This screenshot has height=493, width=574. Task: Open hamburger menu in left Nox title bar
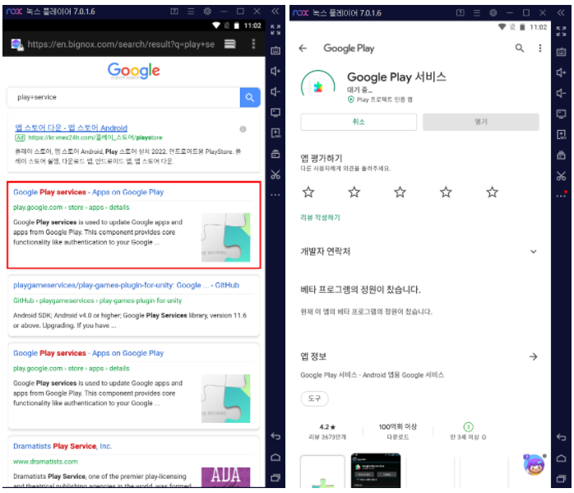[191, 12]
